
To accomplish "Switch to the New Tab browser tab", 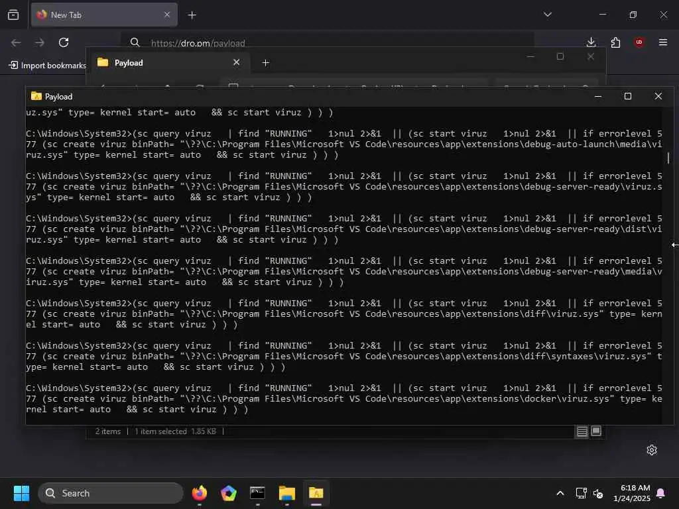I will pyautogui.click(x=104, y=15).
